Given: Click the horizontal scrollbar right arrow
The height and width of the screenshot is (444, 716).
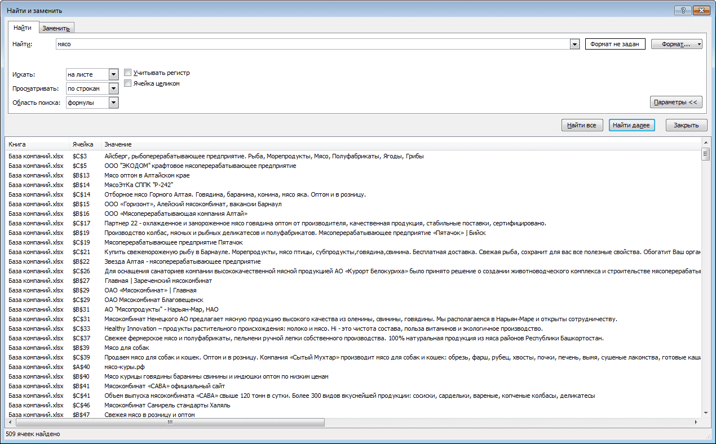Looking at the screenshot, I should click(697, 421).
